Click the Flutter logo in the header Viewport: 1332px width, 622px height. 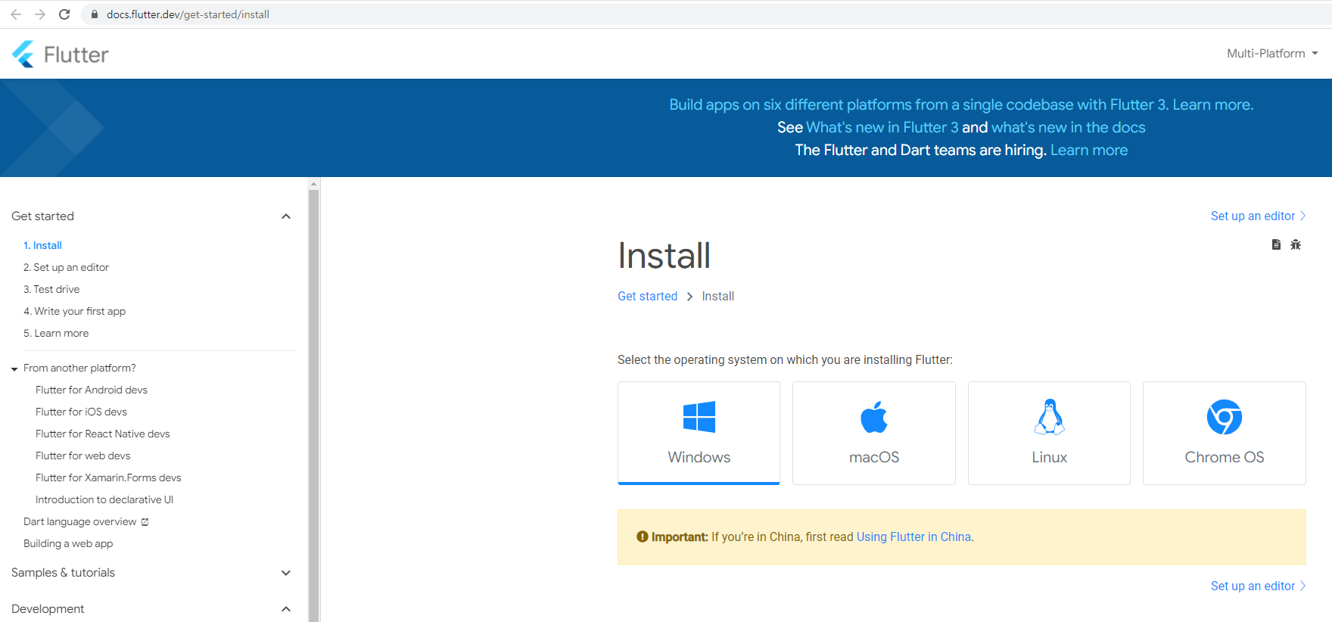(61, 54)
